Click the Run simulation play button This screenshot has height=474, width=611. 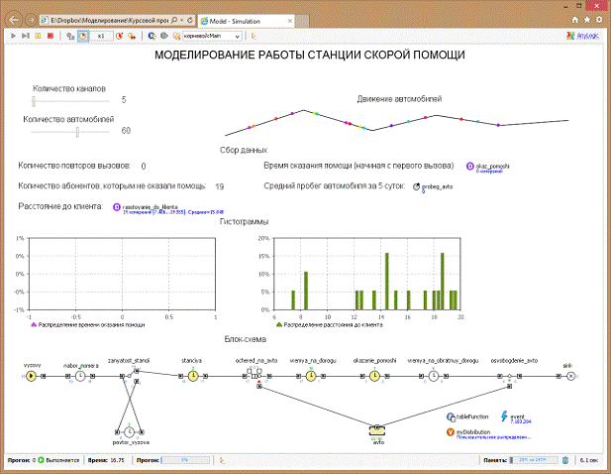point(13,36)
